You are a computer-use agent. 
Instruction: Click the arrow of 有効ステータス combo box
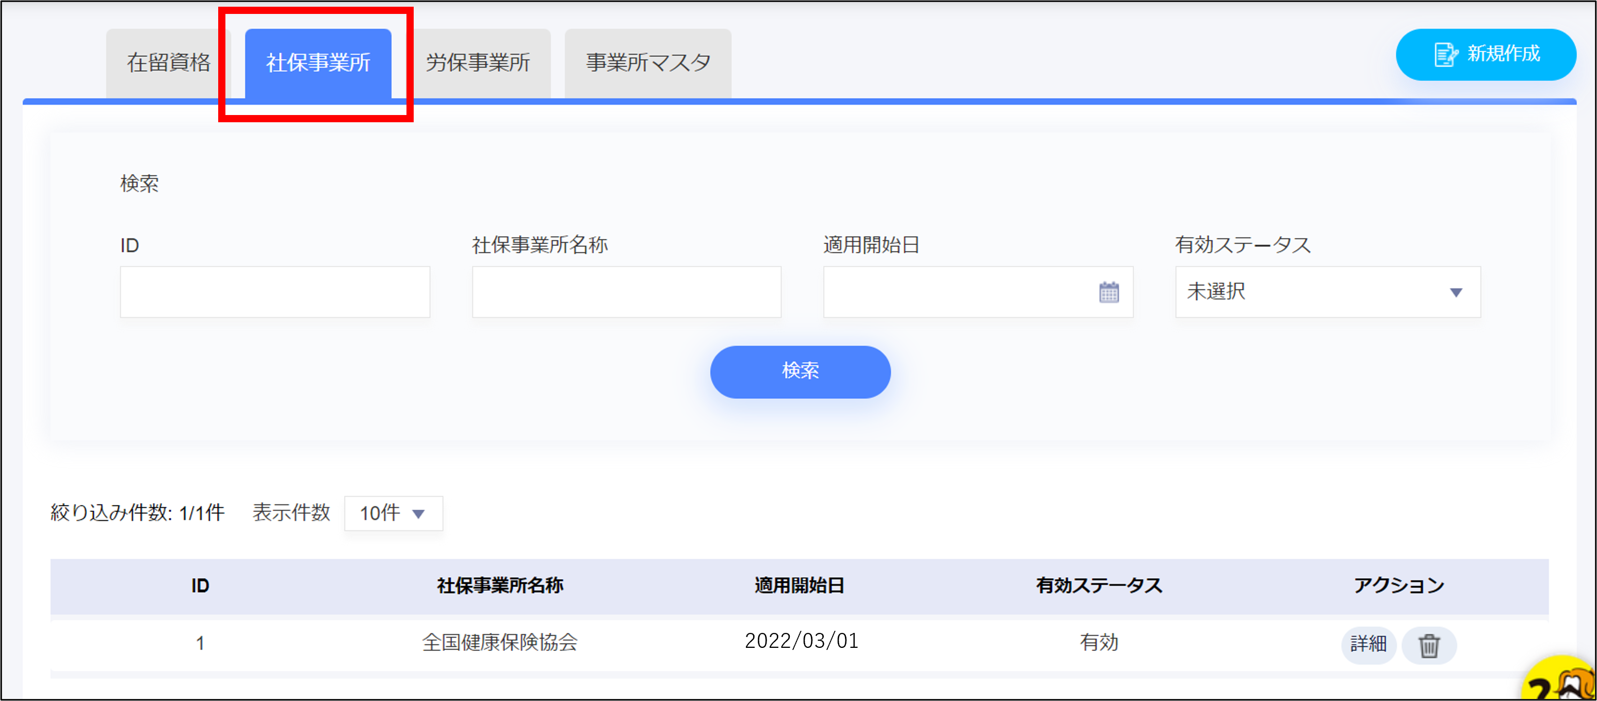[1456, 292]
